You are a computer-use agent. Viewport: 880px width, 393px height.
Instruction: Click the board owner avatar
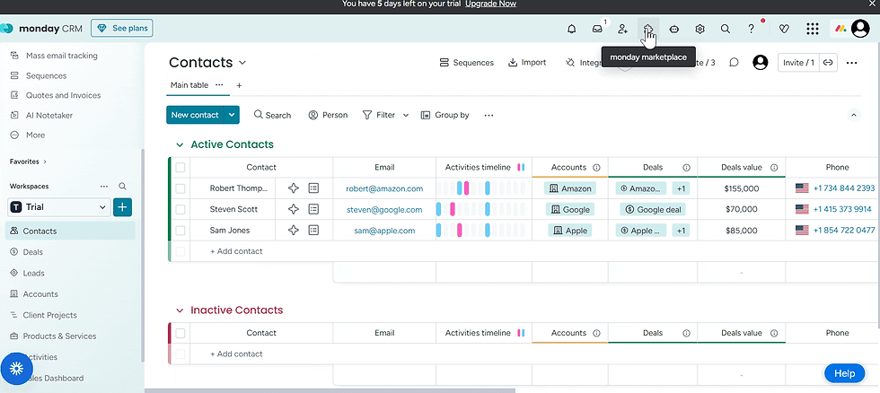click(x=761, y=63)
